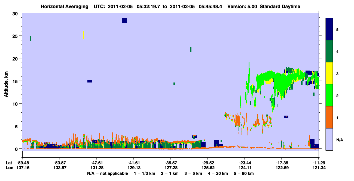Click latitude value -53.57

pyautogui.click(x=59, y=163)
